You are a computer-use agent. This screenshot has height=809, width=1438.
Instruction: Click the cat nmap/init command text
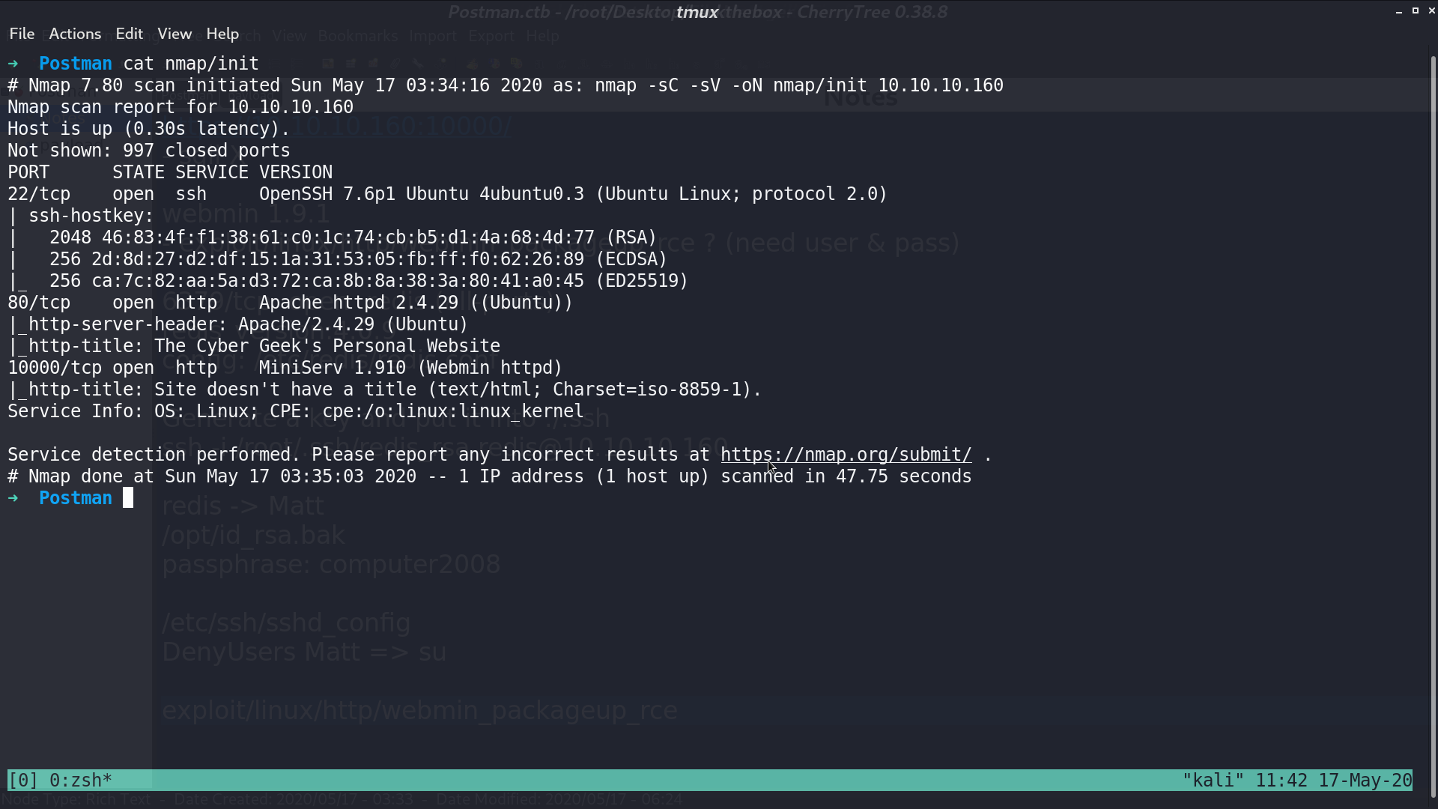[x=191, y=64]
